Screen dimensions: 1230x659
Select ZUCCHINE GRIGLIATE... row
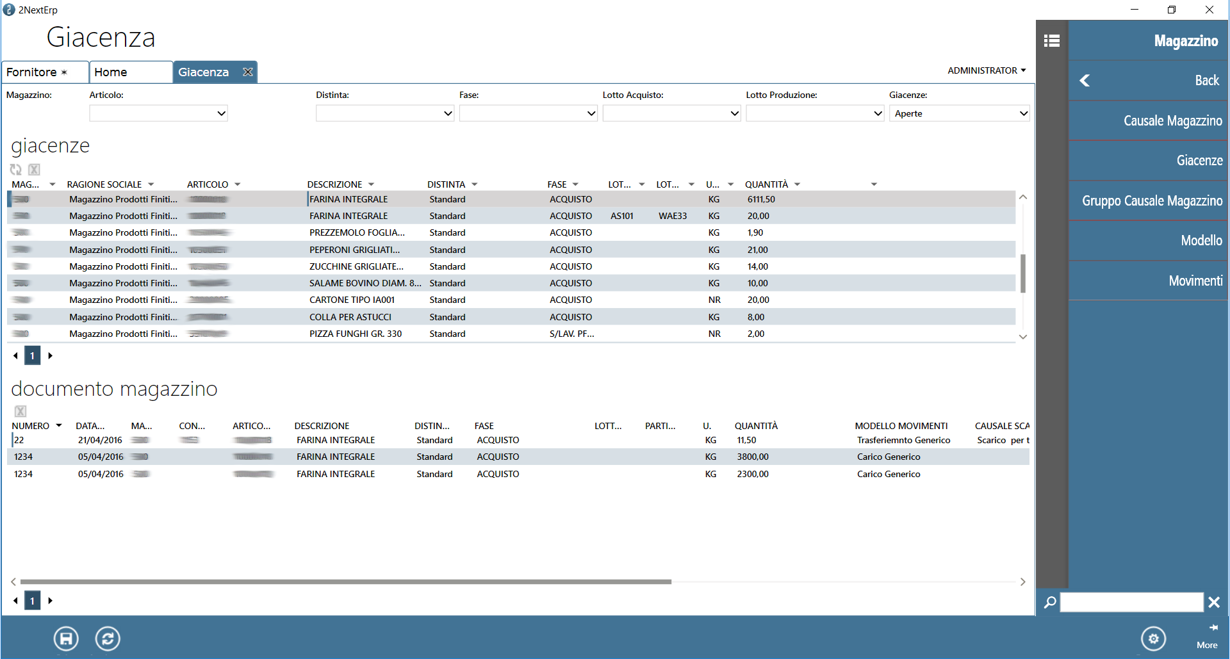point(511,266)
